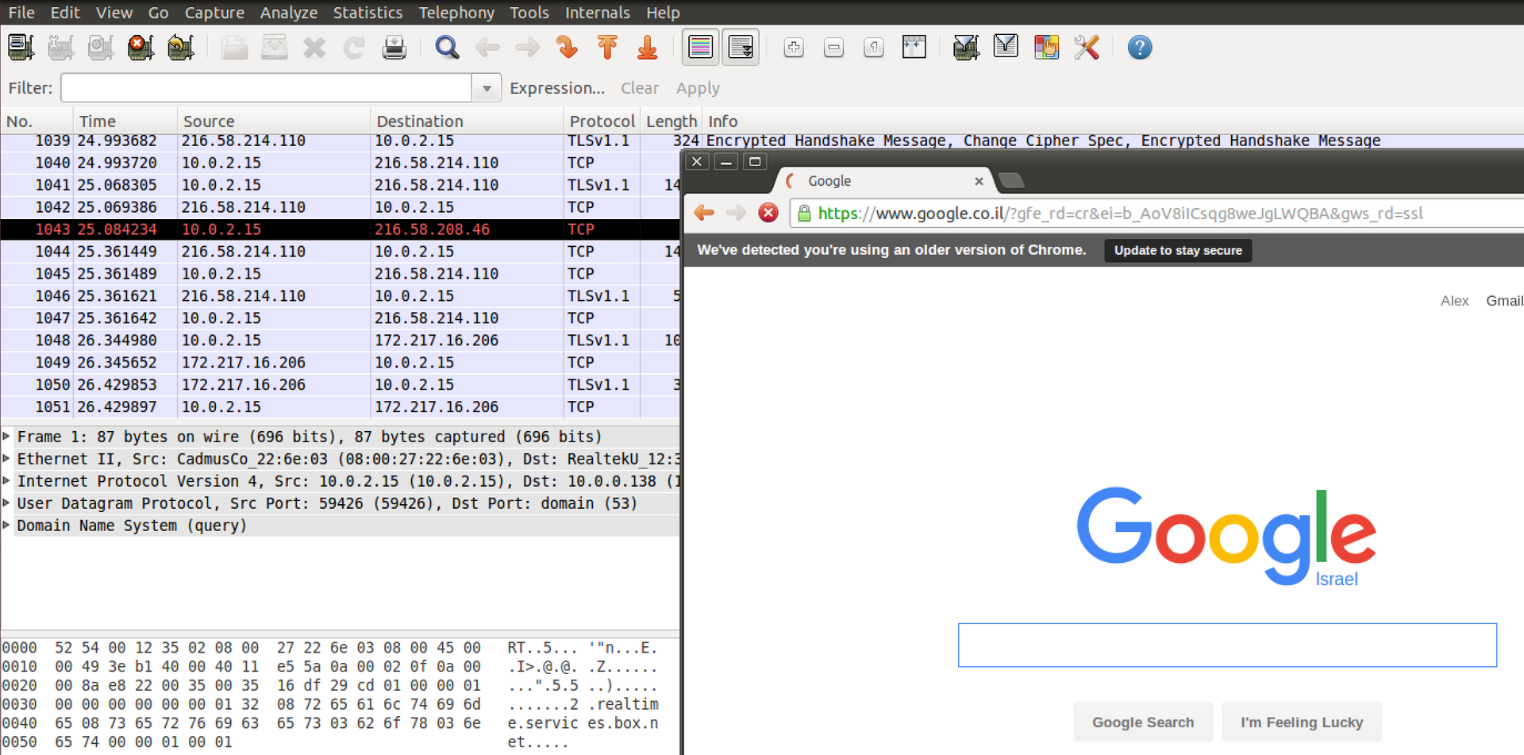Toggle packet list colorization

click(700, 48)
